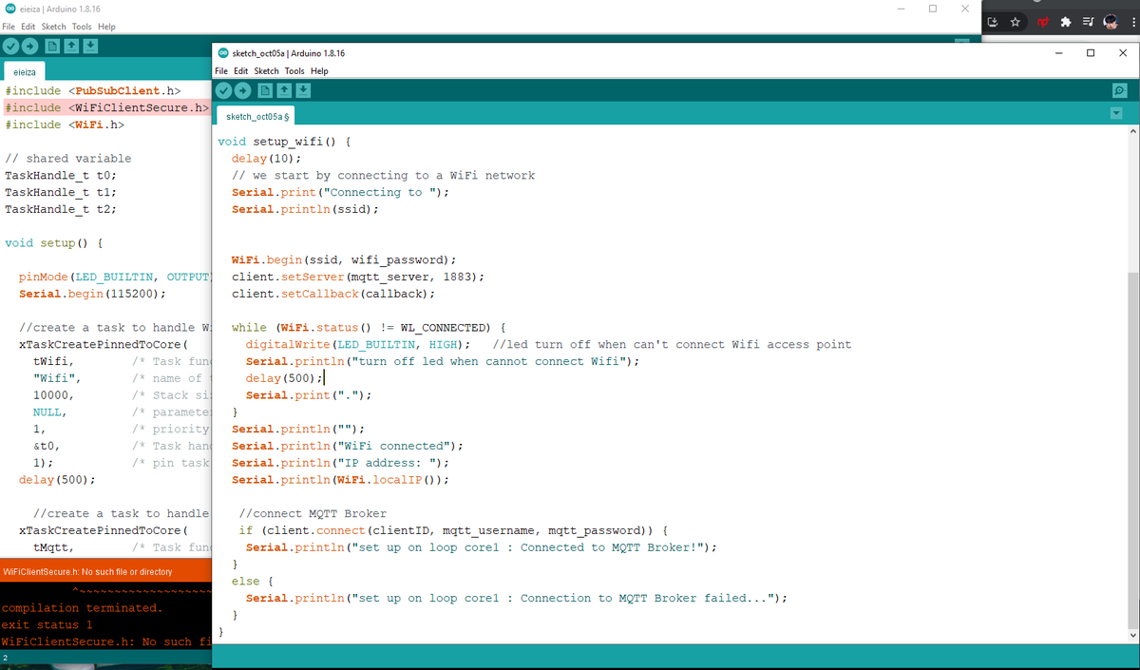Screen dimensions: 1140x670
Task: Select the eieiza tab
Action: click(25, 71)
